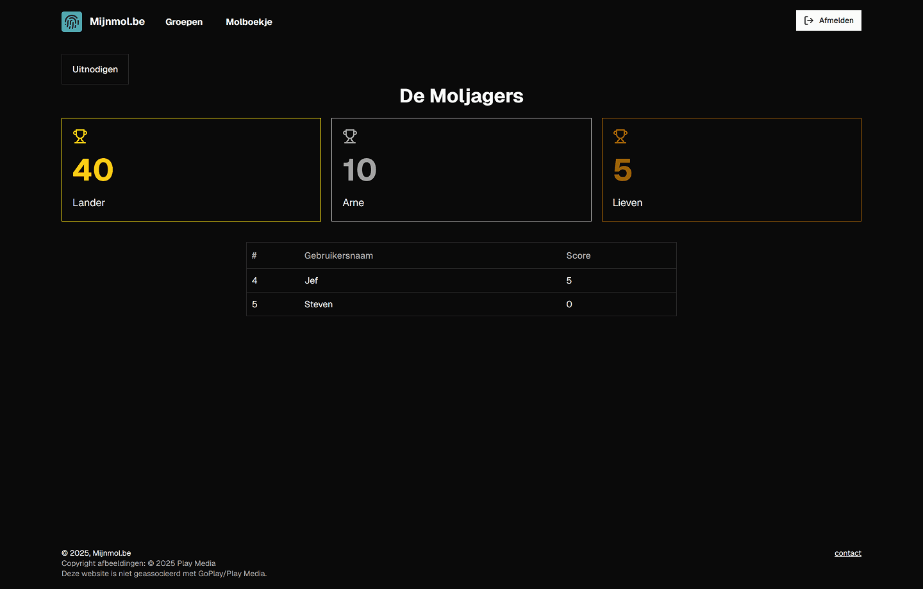The image size is (923, 589).
Task: Click the gold trophy icon for Lander
Action: 80,136
